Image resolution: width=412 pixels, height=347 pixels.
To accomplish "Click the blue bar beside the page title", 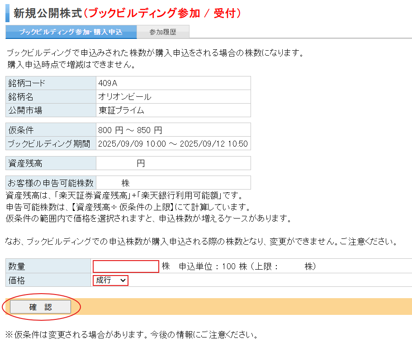I will [x=7, y=13].
